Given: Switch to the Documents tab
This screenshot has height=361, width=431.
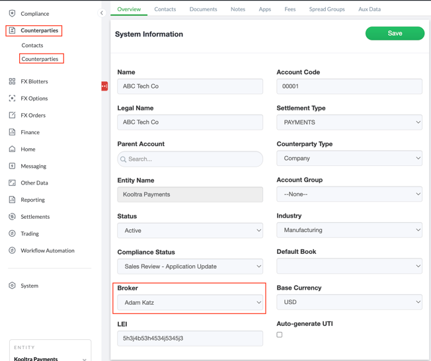Looking at the screenshot, I should pyautogui.click(x=203, y=9).
